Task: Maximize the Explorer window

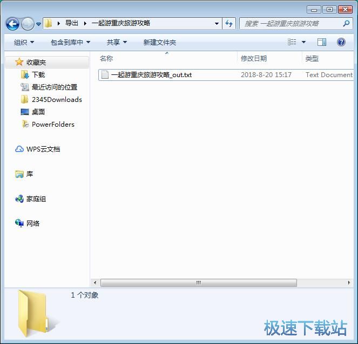Action: 329,10
